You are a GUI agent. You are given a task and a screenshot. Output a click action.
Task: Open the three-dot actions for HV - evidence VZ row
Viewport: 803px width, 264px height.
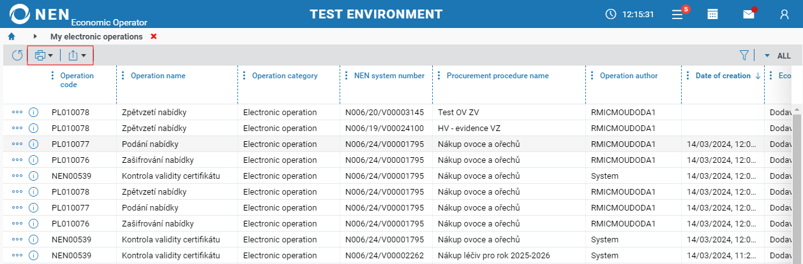(17, 128)
